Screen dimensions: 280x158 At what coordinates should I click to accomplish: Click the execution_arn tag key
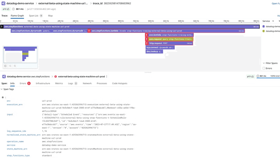15,104
